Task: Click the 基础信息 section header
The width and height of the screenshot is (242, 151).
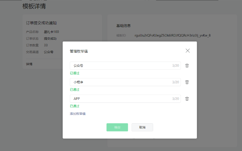Action: [x=123, y=26]
